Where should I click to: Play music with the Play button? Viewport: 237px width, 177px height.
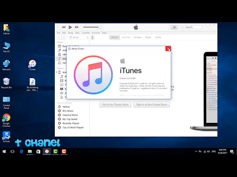point(70,27)
